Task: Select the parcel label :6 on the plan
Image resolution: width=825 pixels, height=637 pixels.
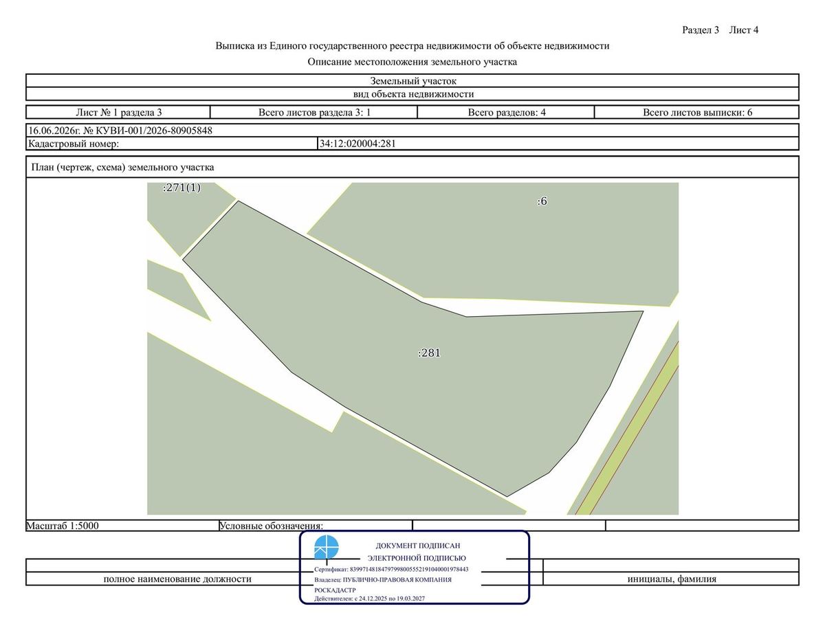Action: (x=542, y=201)
